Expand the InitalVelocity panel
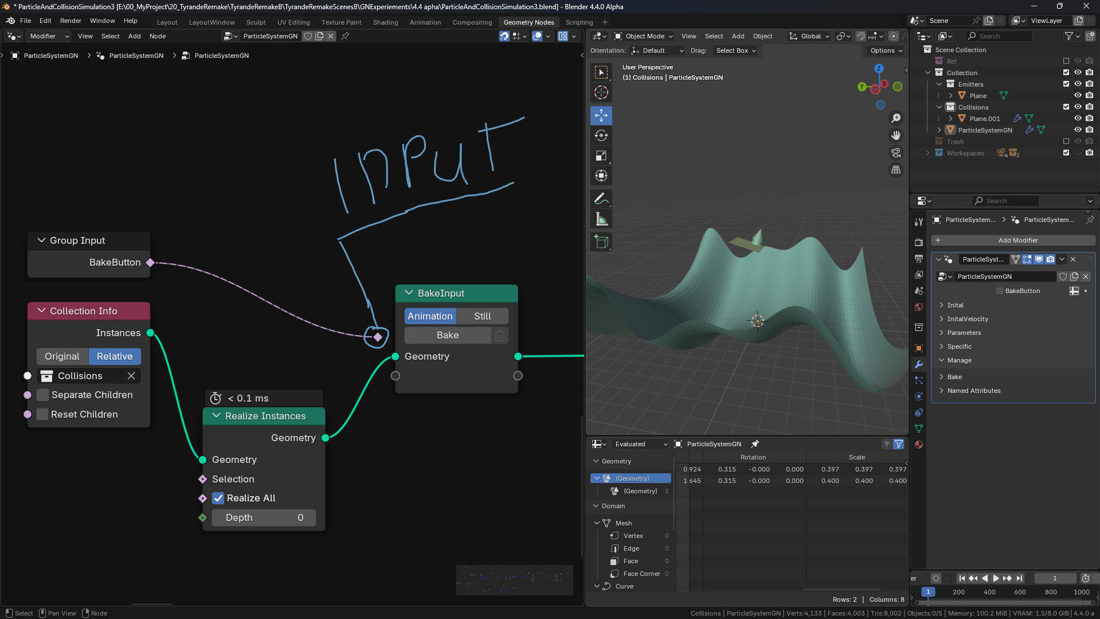 tap(967, 319)
